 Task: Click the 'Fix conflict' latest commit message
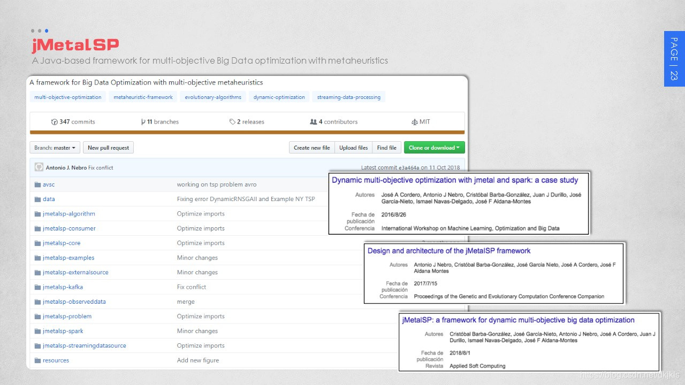click(x=101, y=168)
